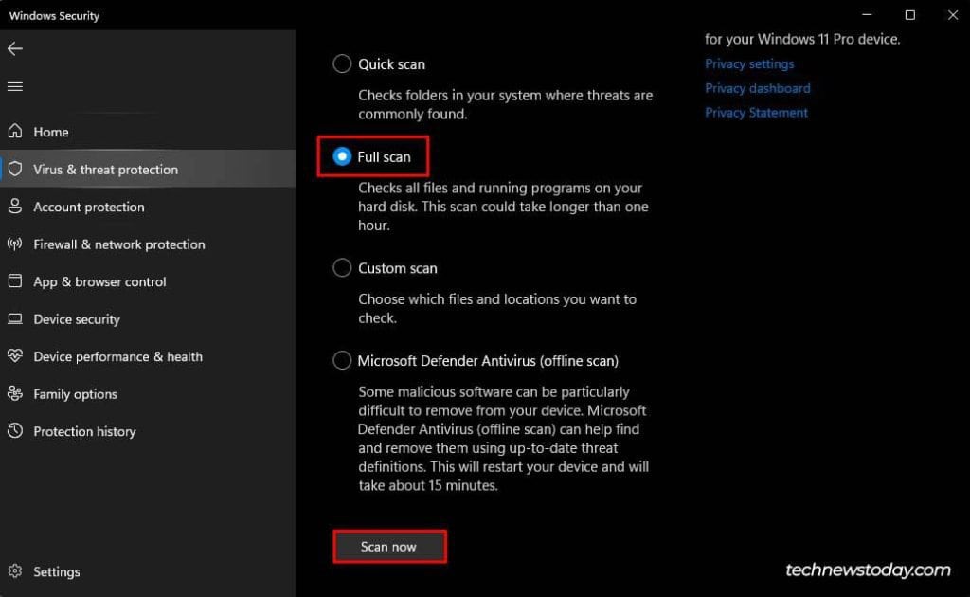Click the Account protection icon

[18, 207]
